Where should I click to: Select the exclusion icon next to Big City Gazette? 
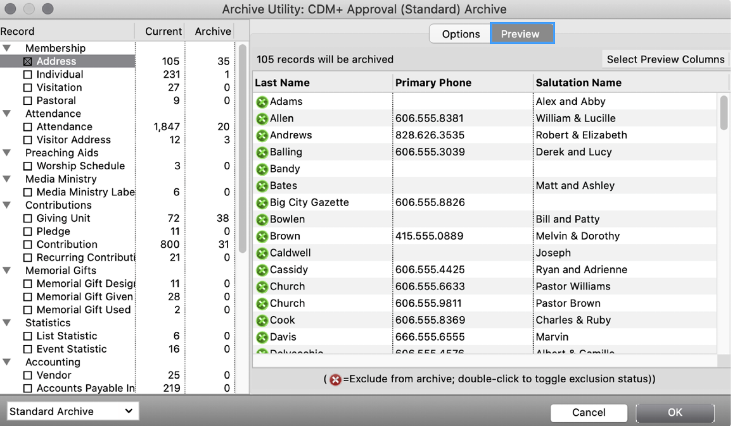coord(262,202)
